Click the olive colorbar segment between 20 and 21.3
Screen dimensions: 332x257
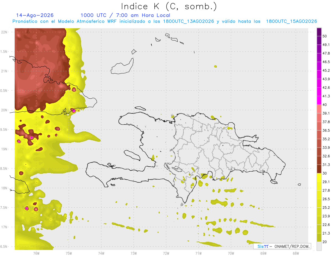(319, 237)
